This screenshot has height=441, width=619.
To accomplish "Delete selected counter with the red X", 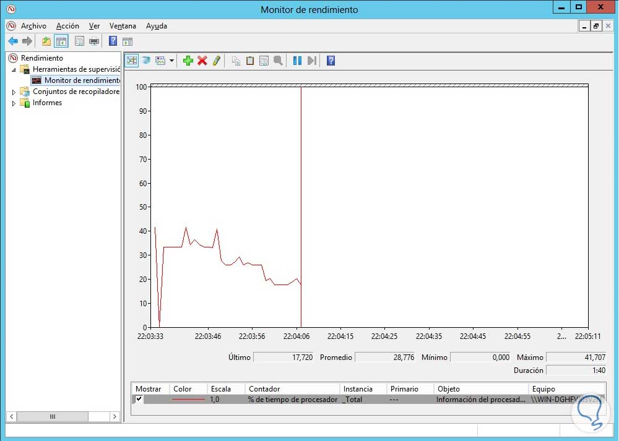I will [202, 61].
